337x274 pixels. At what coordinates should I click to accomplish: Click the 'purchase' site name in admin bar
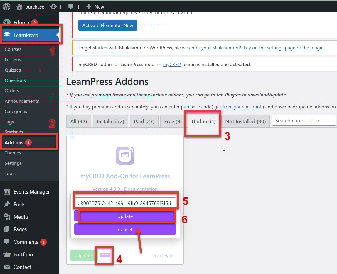point(35,7)
